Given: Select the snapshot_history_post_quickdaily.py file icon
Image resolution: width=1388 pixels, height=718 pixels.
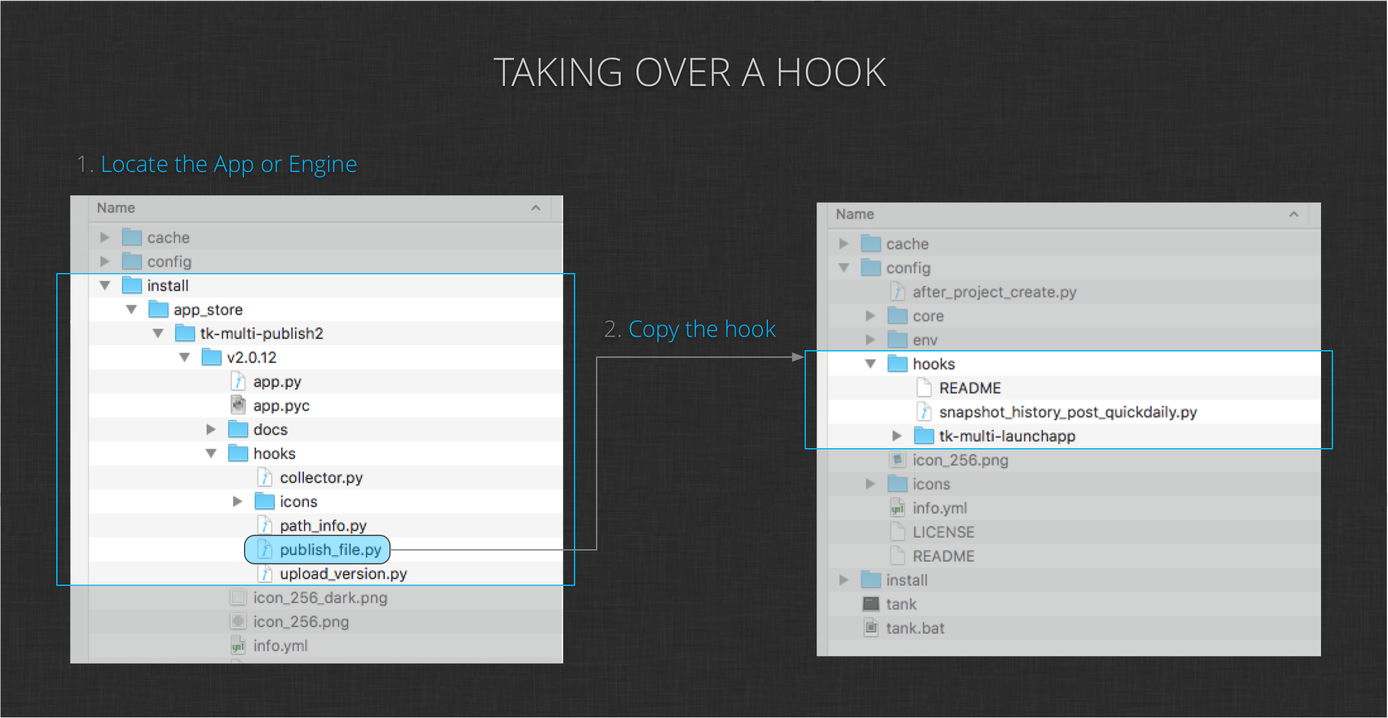Looking at the screenshot, I should tap(924, 412).
